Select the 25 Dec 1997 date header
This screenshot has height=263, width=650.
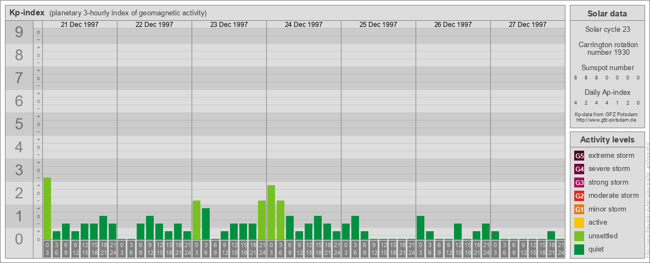[378, 25]
